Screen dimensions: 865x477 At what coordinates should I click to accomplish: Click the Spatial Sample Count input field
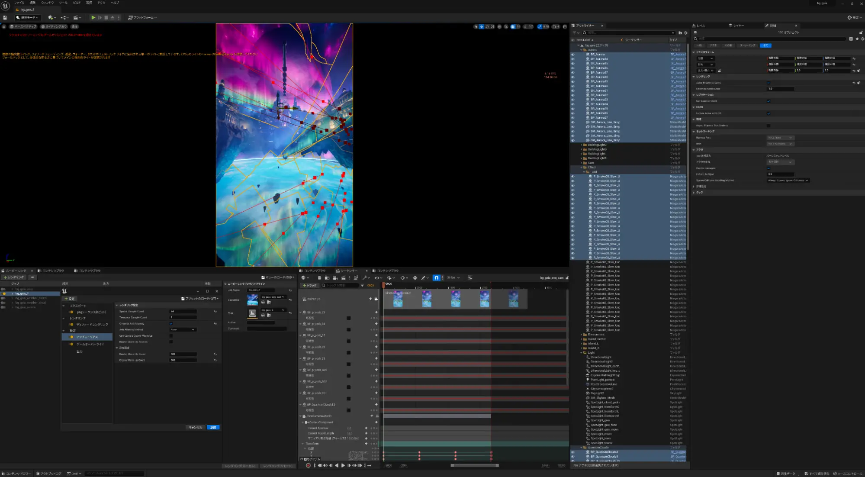[183, 311]
